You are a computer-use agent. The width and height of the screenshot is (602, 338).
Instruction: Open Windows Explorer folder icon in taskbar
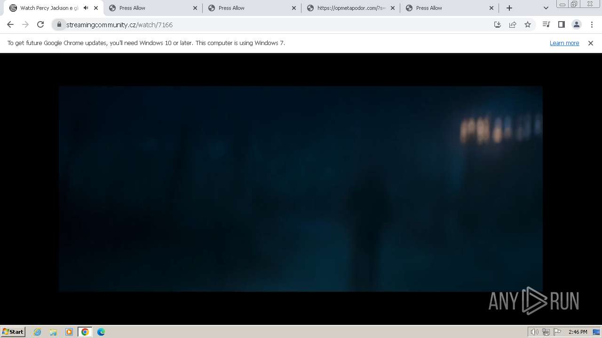coord(53,332)
